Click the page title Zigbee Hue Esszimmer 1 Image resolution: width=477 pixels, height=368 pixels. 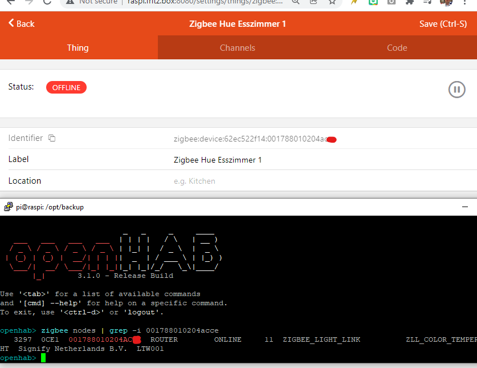(x=237, y=24)
